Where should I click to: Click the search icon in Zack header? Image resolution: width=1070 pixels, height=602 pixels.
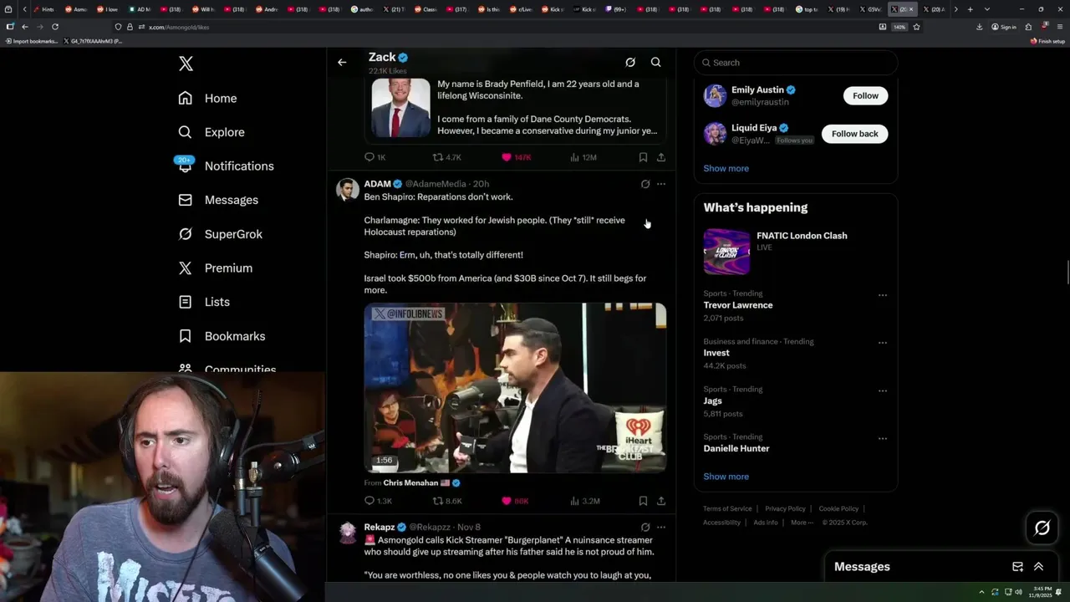[656, 62]
